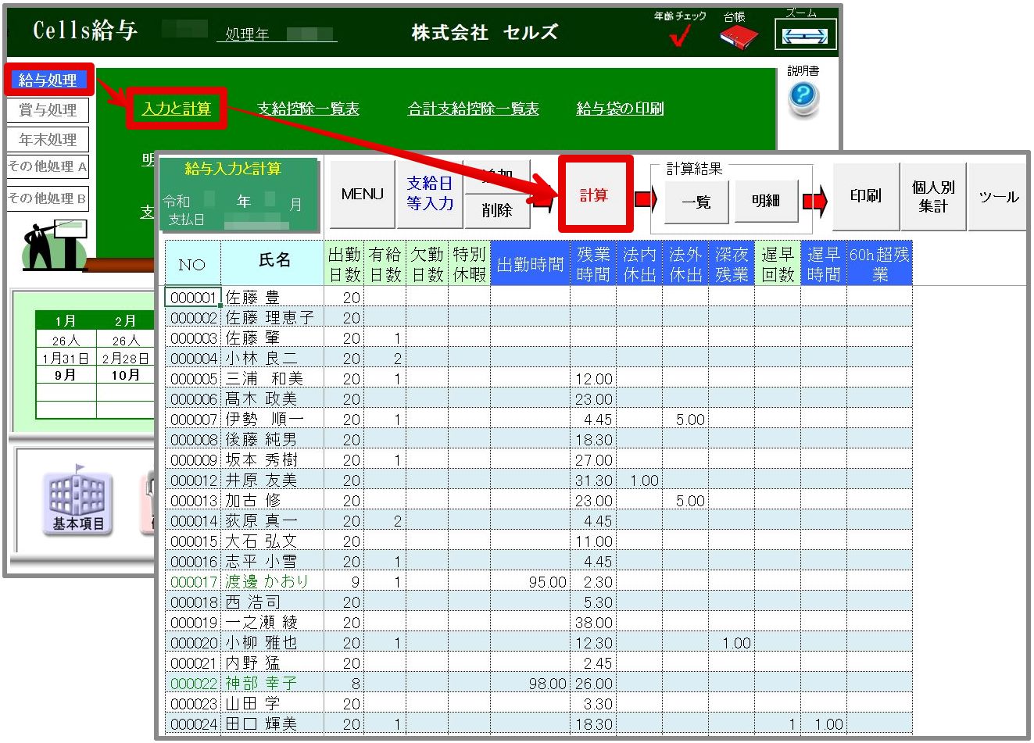Click the red 年齢チェック checkmark icon
Viewport: 1034px width, 743px height.
pyautogui.click(x=680, y=36)
